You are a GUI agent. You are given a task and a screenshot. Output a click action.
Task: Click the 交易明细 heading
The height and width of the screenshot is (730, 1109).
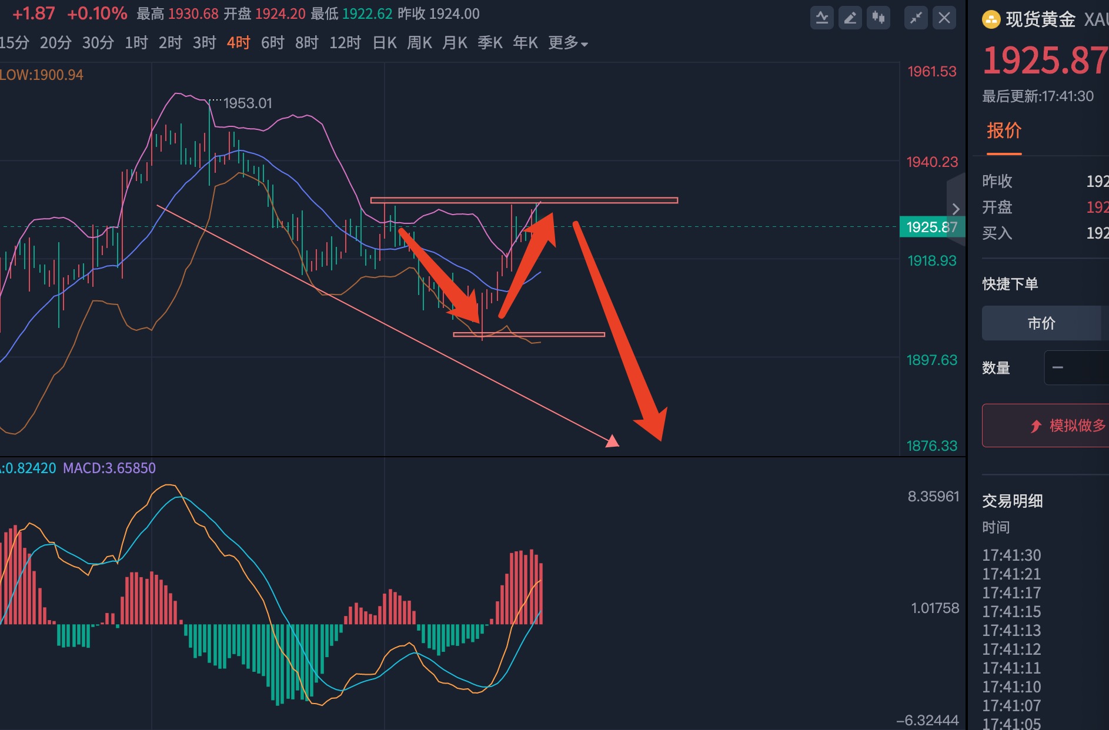[1013, 501]
